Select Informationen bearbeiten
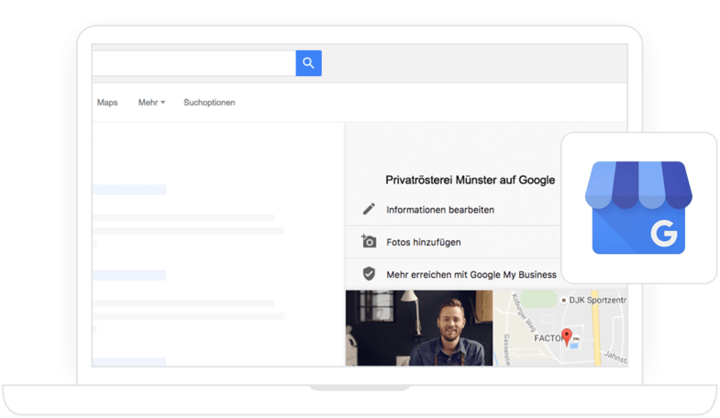The height and width of the screenshot is (418, 720). click(440, 210)
